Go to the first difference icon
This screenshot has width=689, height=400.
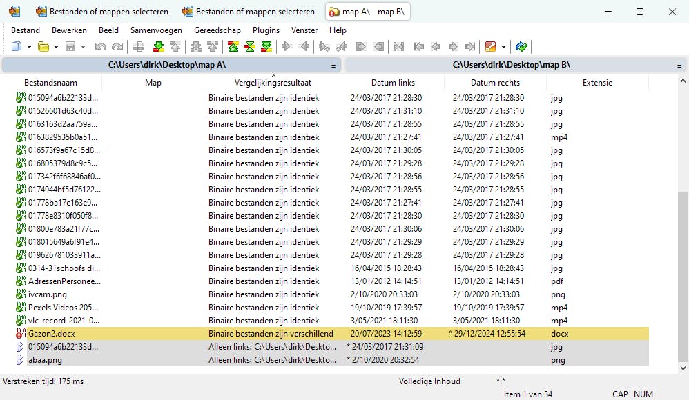point(233,47)
